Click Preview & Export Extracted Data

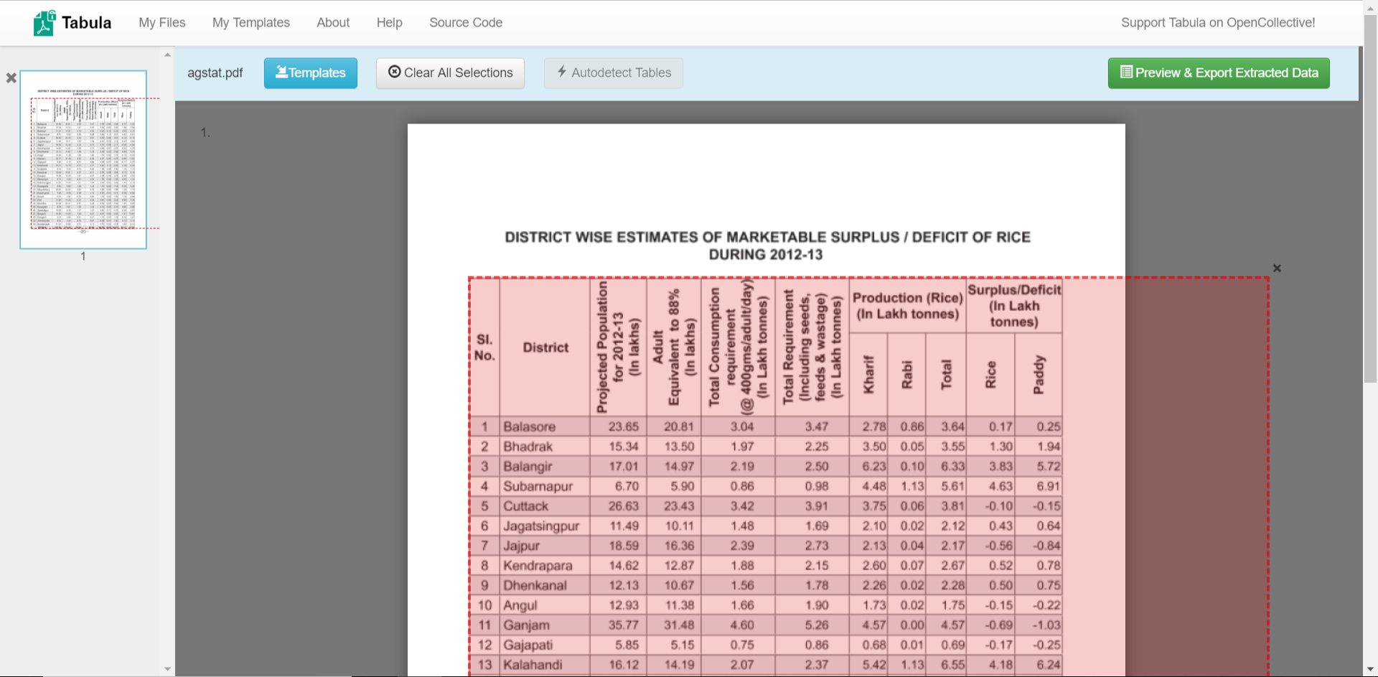(1218, 73)
